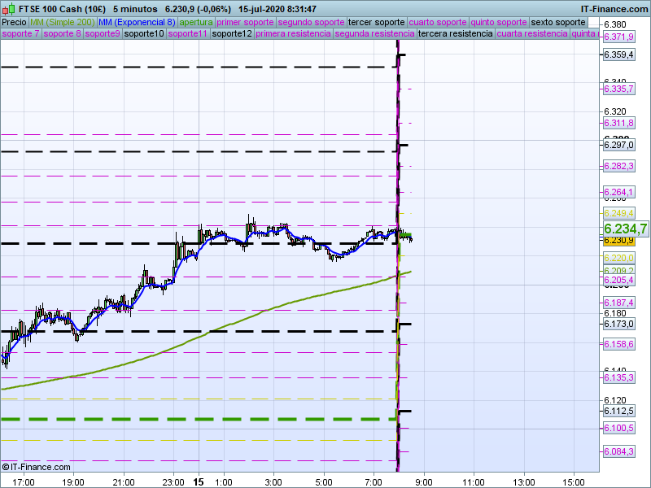Click the 17:00 time axis label
Image resolution: width=651 pixels, height=488 pixels.
tap(24, 482)
